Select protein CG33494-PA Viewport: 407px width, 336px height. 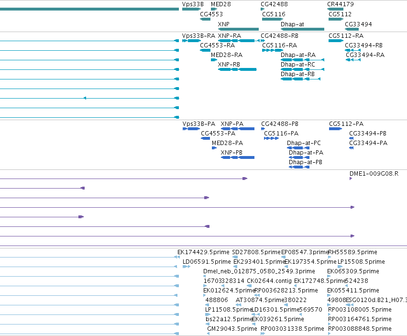pos(368,143)
